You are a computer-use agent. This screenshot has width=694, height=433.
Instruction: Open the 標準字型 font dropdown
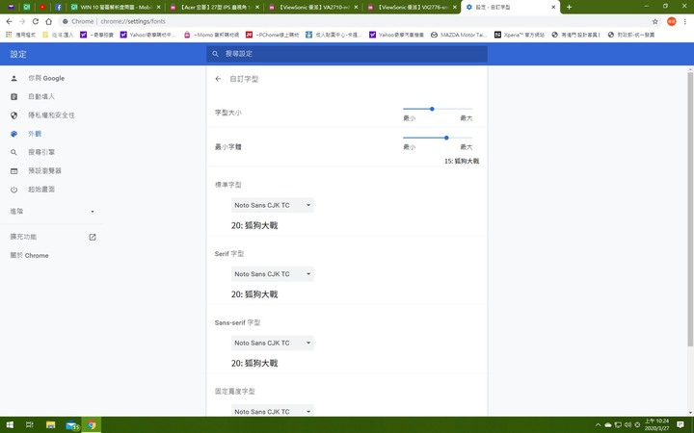click(272, 205)
